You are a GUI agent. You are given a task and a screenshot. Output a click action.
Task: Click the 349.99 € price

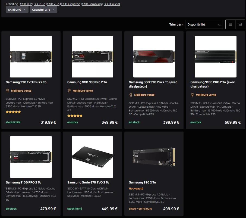point(110,122)
